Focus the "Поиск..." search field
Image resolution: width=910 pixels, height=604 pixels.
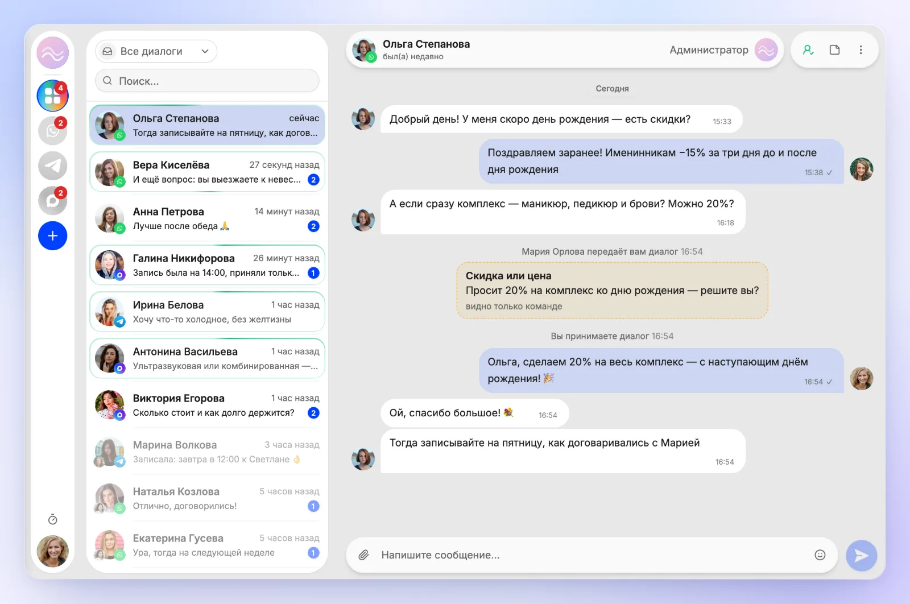pos(207,81)
